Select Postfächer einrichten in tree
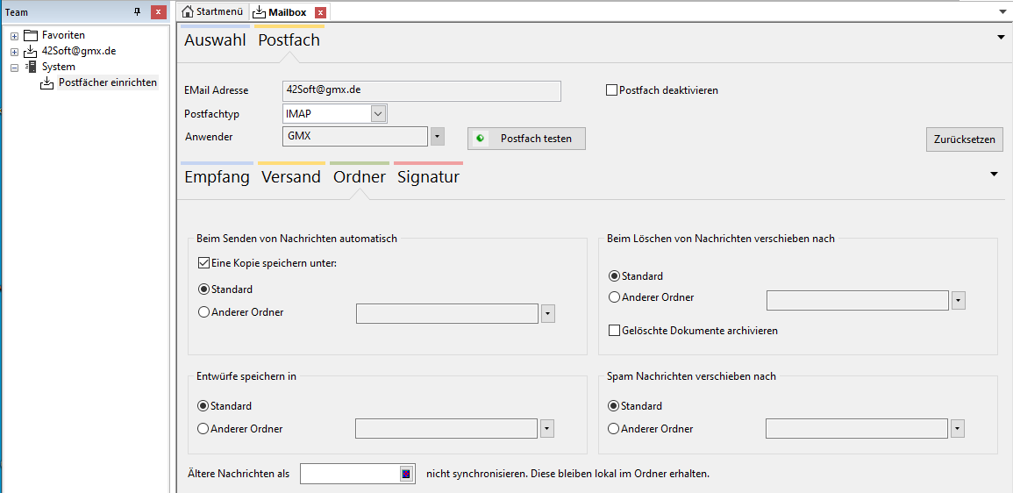The image size is (1013, 493). [x=107, y=82]
